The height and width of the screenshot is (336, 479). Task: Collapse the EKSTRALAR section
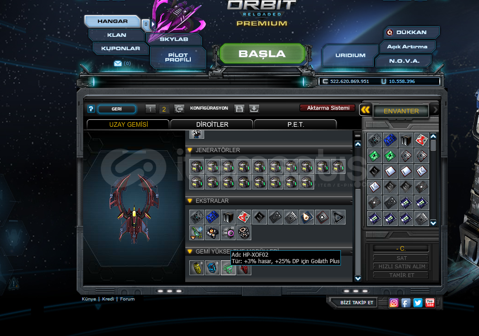point(190,200)
